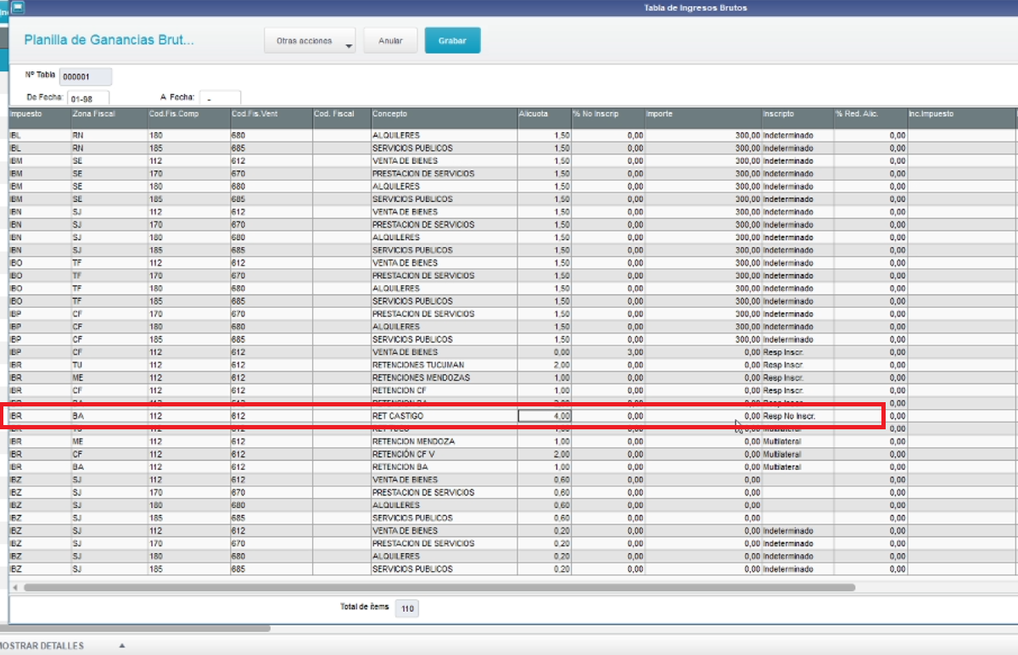Expand the MOSTRAR DETALLES panel arrow
The height and width of the screenshot is (655, 1018).
pyautogui.click(x=121, y=646)
